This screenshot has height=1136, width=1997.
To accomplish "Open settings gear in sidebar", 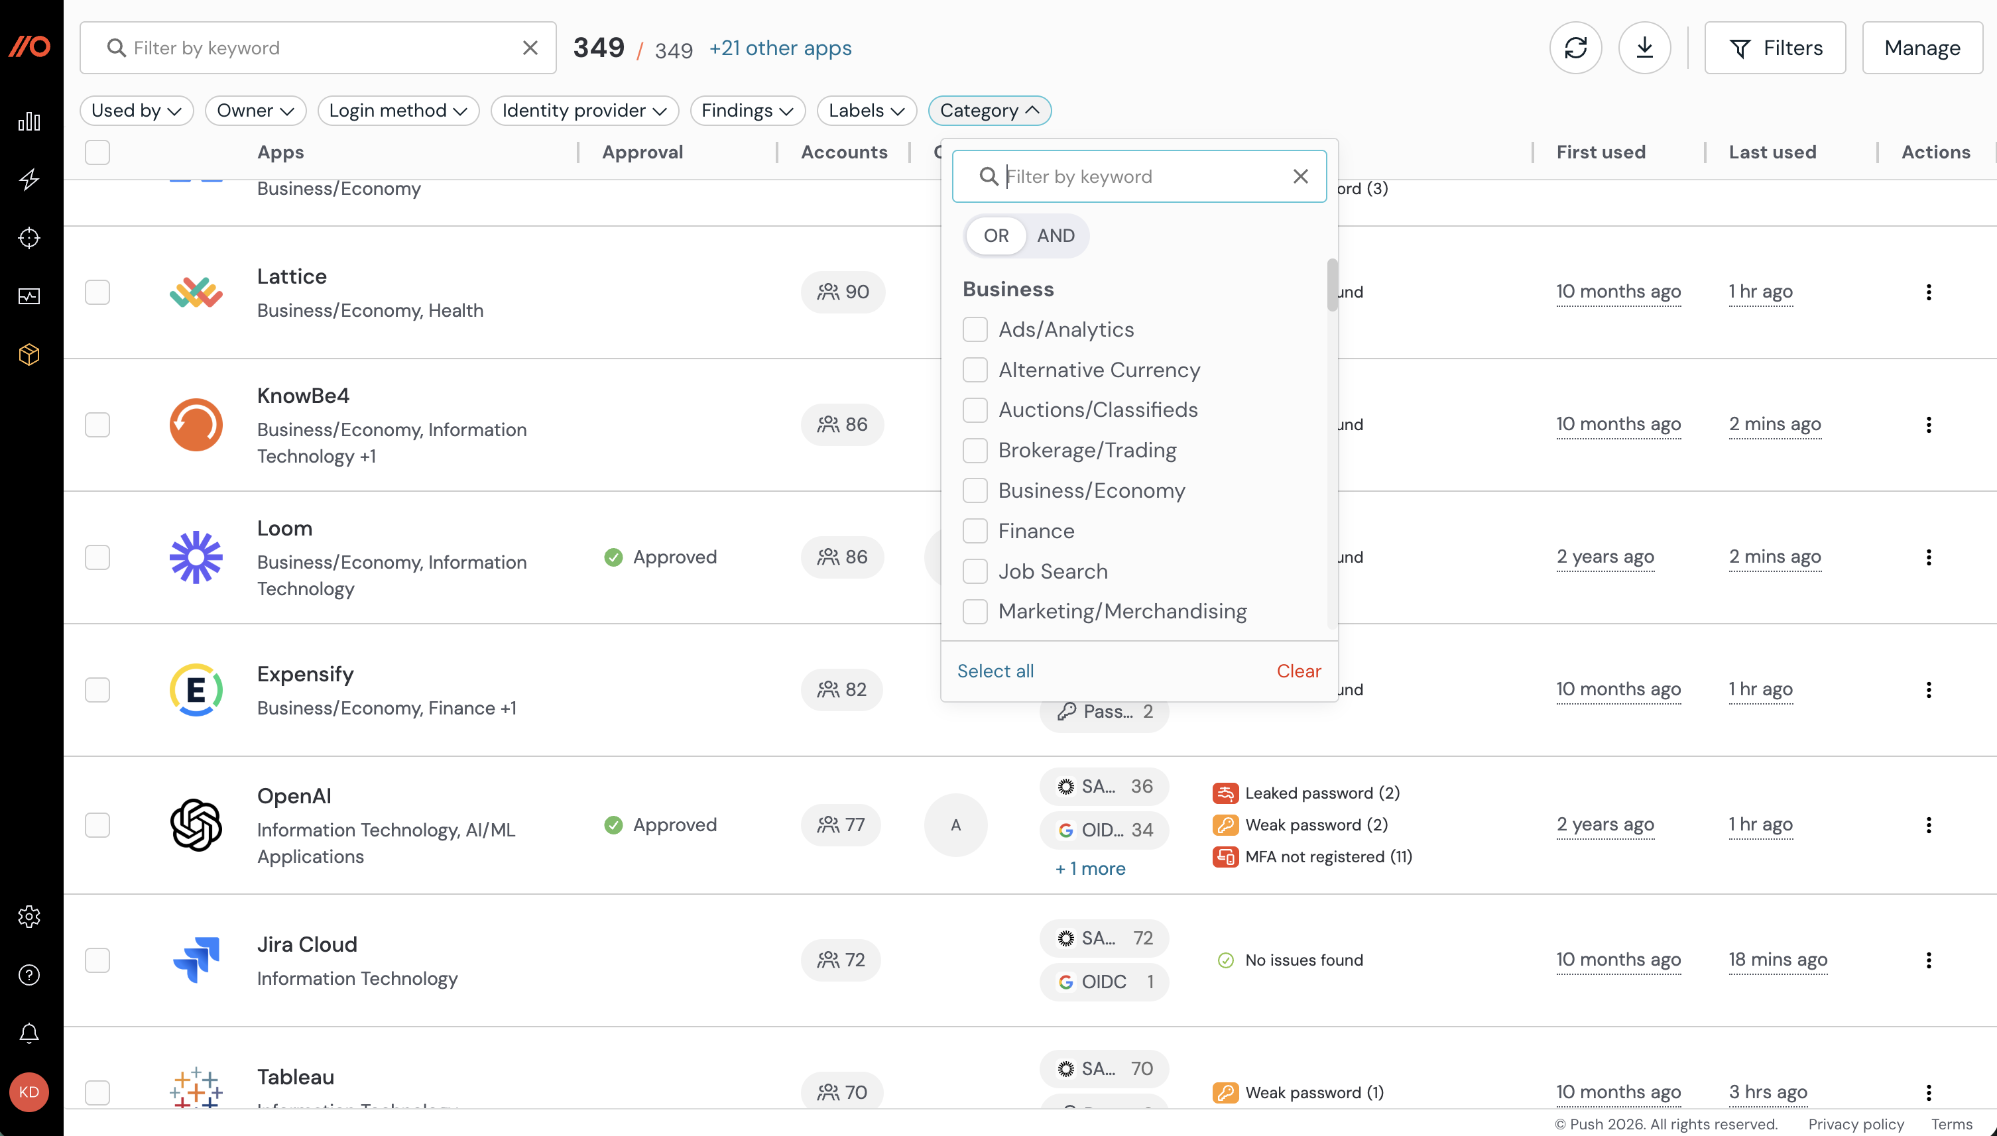I will point(29,916).
